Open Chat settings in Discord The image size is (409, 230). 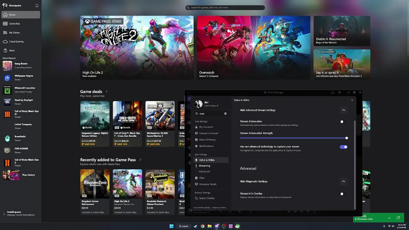point(211,178)
